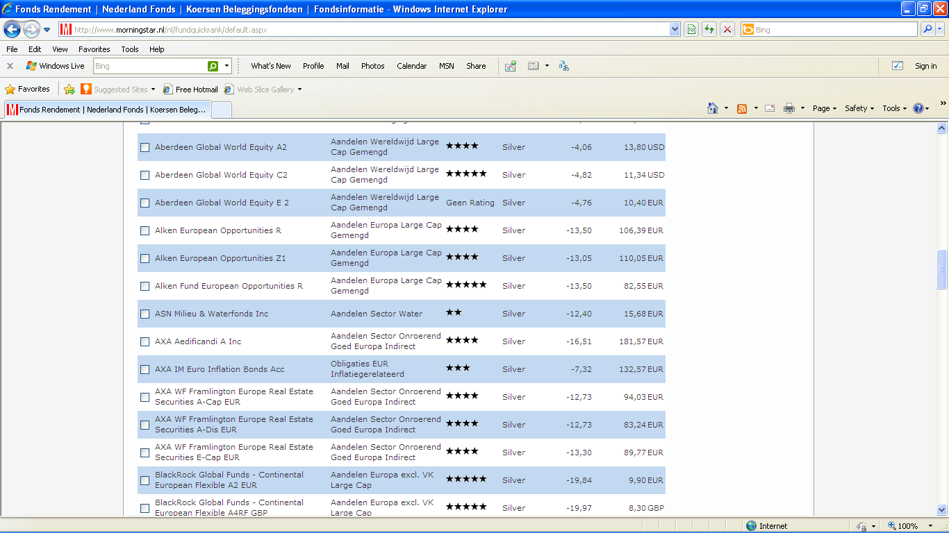Close the Windows Live toolbar with X
The height and width of the screenshot is (533, 949).
pos(10,66)
